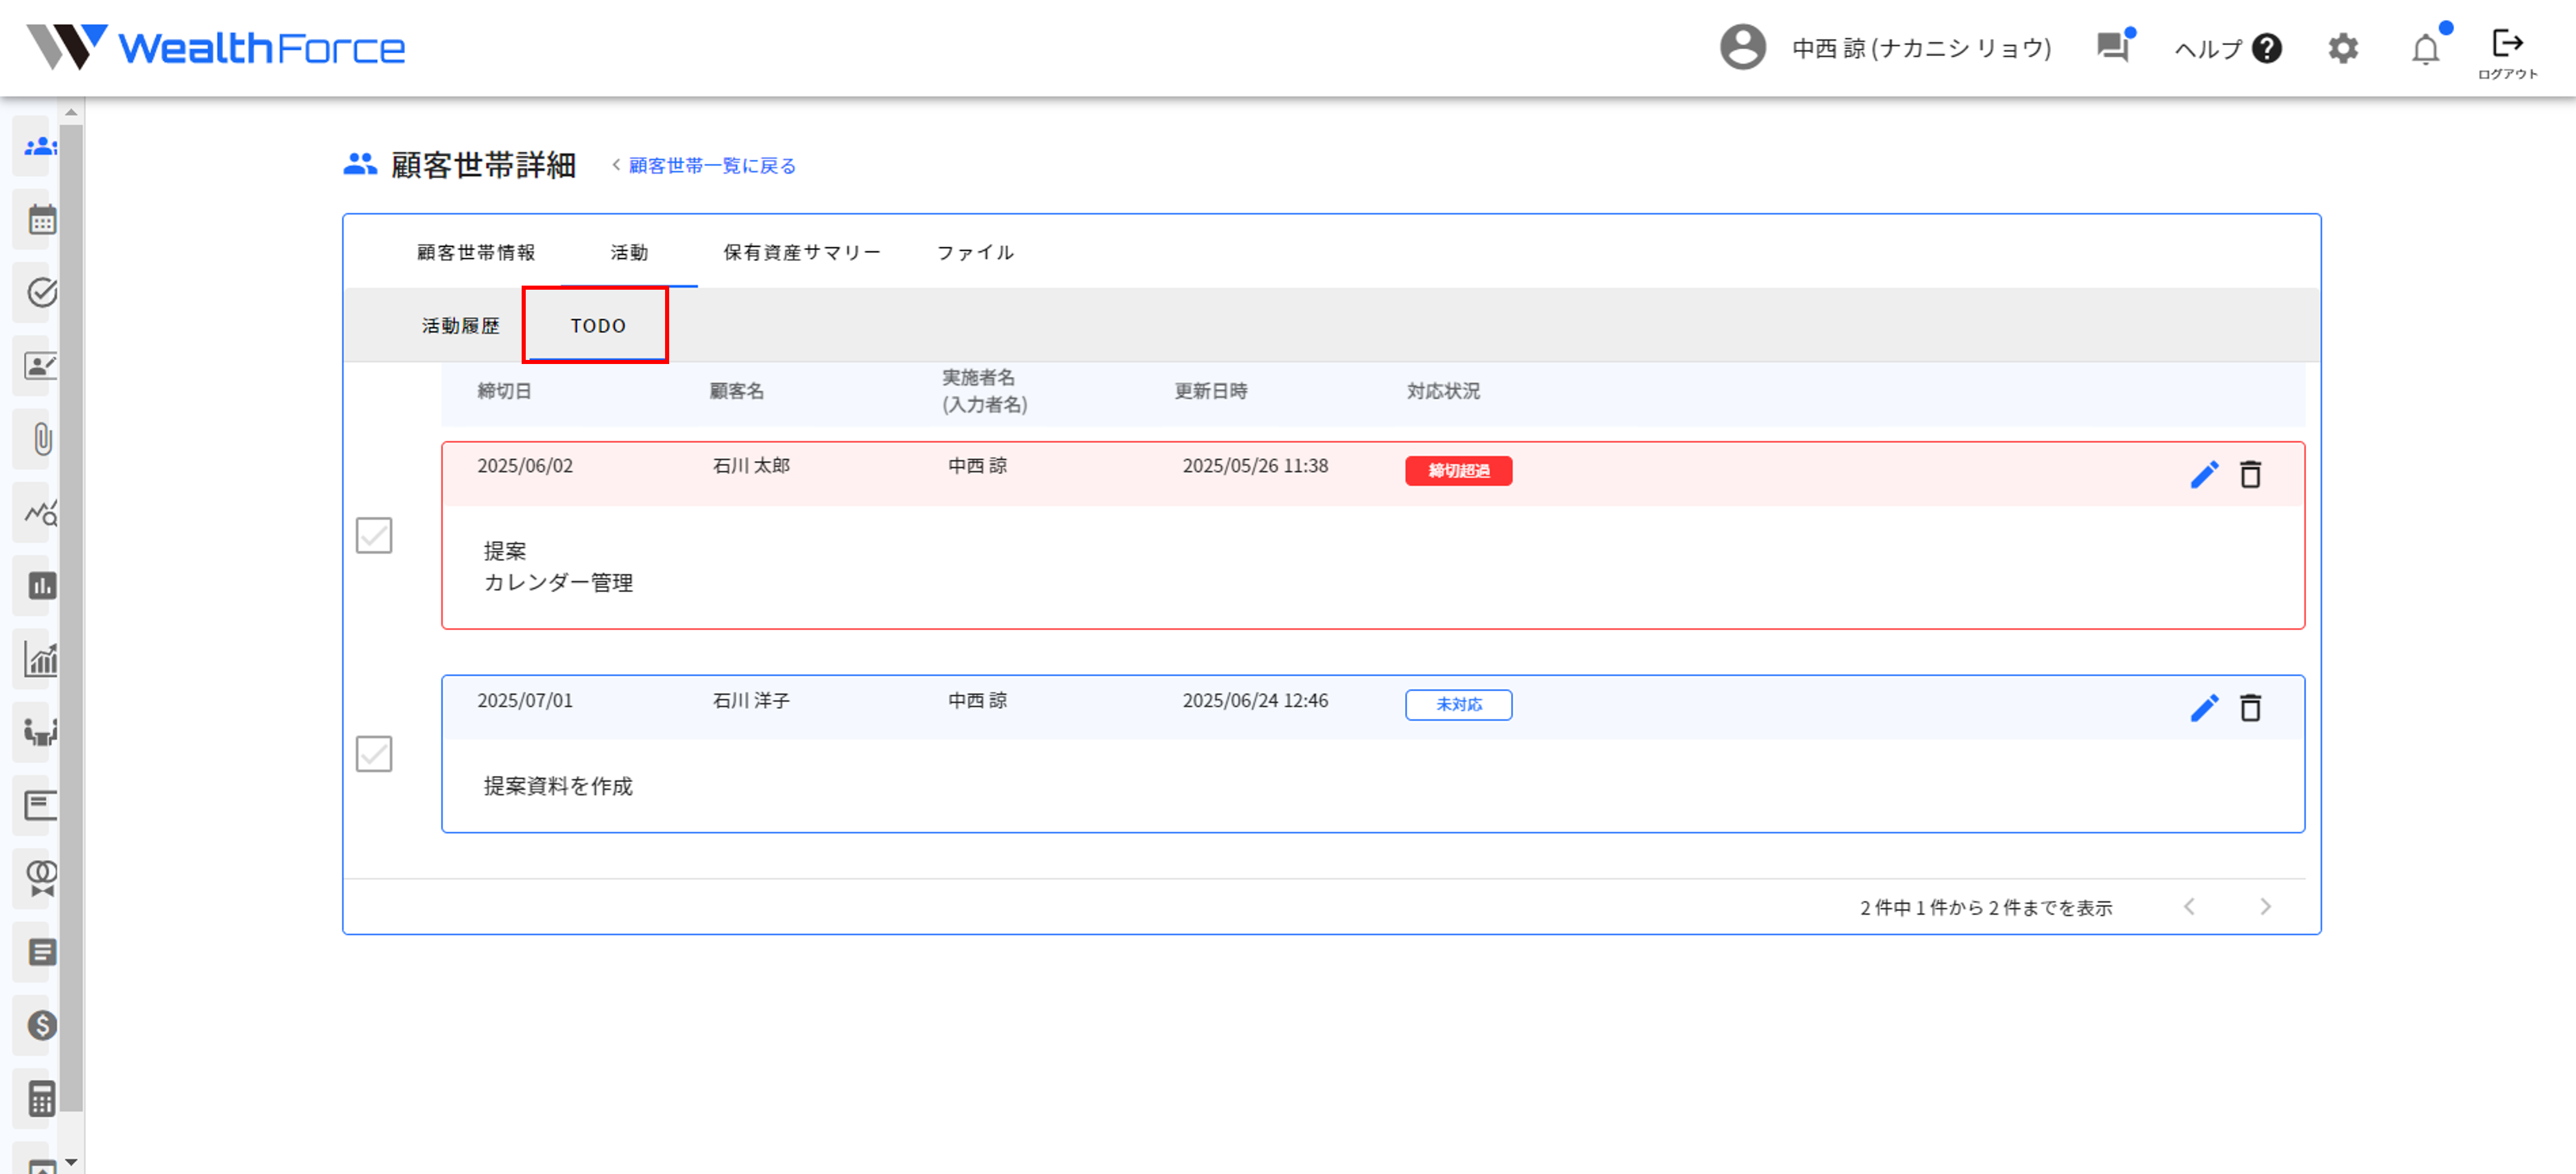
Task: Click the カレンダー管理 TODO description
Action: click(558, 582)
